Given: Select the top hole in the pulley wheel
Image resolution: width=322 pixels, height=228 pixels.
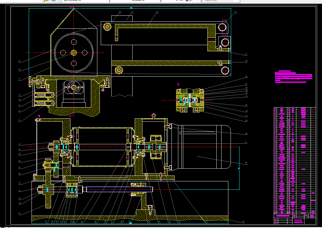Looking at the screenshot, I should pyautogui.click(x=74, y=42).
